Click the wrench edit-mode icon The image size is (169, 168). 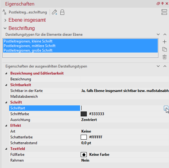point(55,12)
